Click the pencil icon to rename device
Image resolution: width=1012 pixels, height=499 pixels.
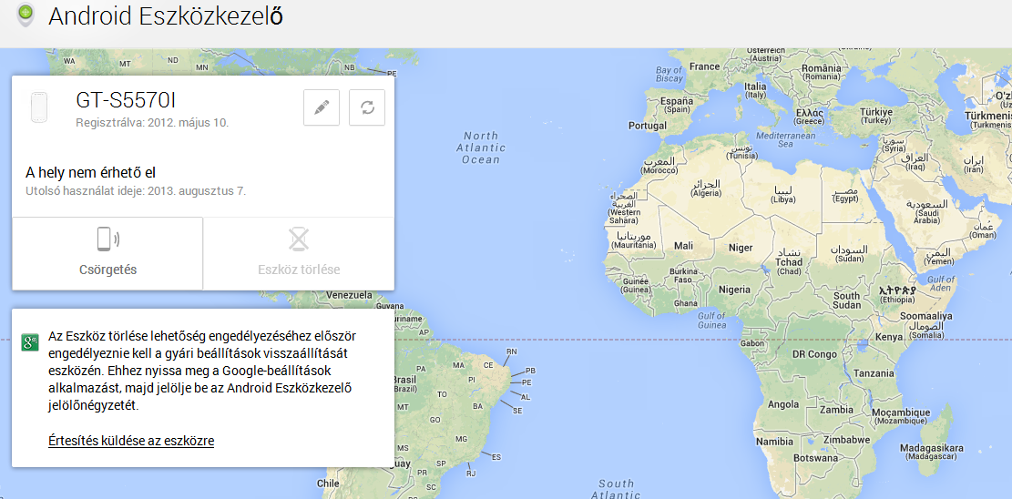(x=322, y=107)
